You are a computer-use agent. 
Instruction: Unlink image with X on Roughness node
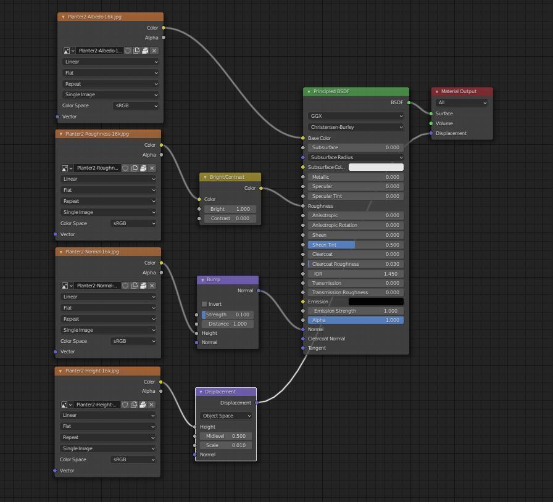click(x=152, y=168)
